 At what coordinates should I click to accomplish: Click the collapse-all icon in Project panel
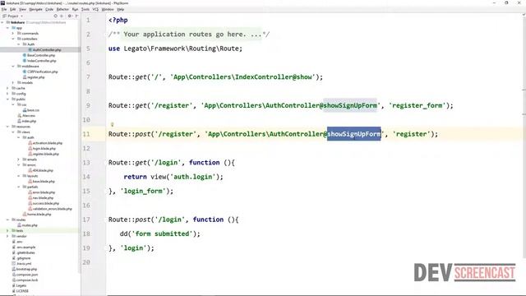coord(62,16)
